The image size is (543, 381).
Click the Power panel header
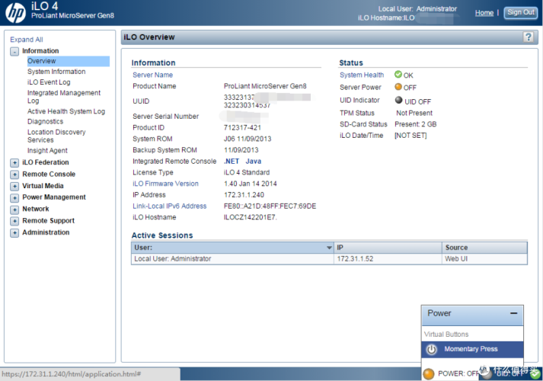click(472, 315)
